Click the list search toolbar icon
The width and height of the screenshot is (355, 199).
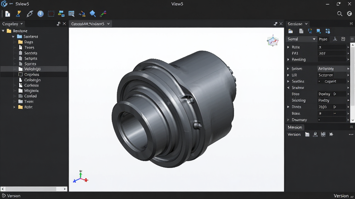pyautogui.click(x=71, y=14)
